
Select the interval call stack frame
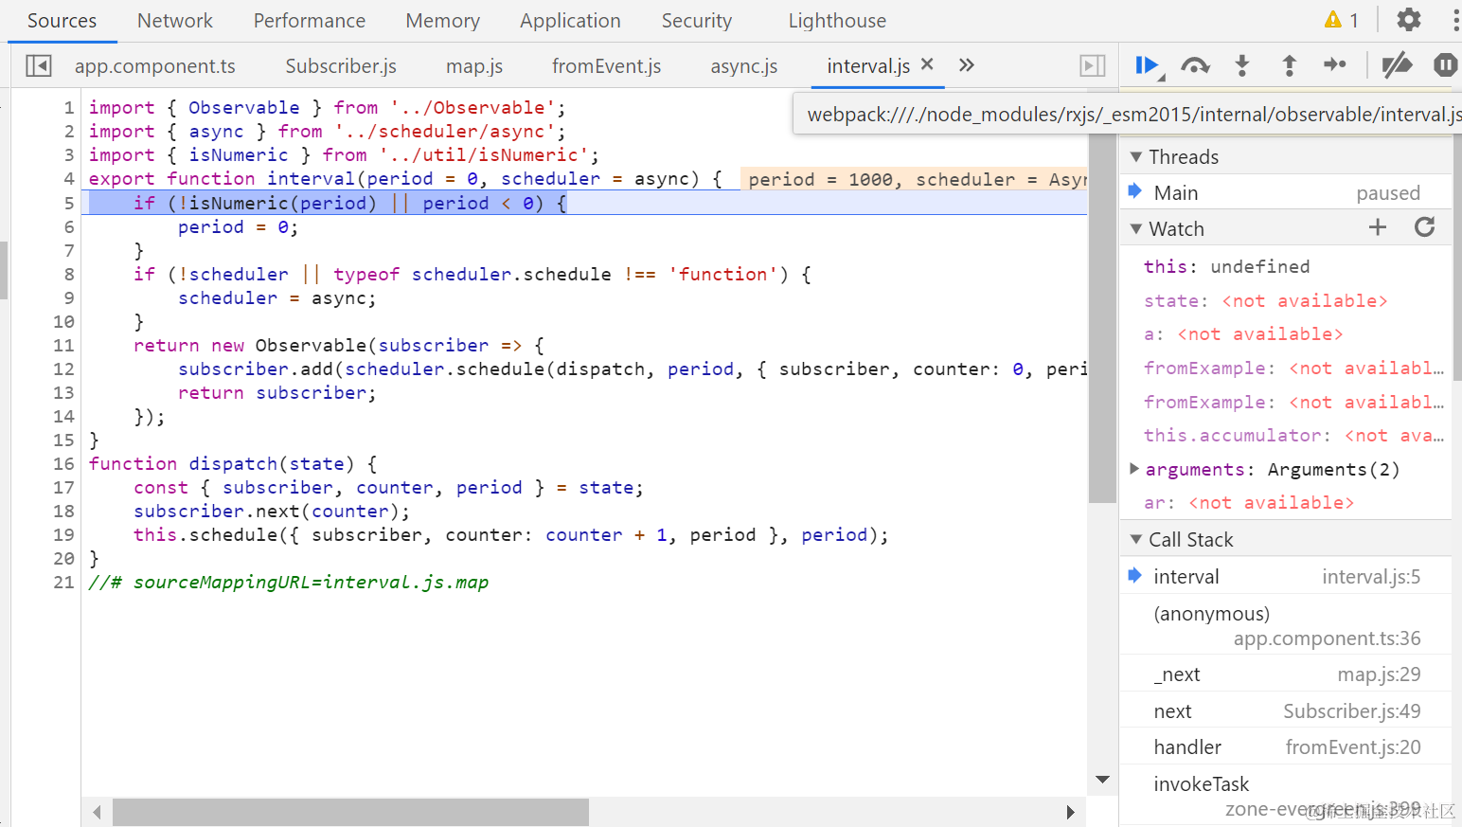(1286, 576)
